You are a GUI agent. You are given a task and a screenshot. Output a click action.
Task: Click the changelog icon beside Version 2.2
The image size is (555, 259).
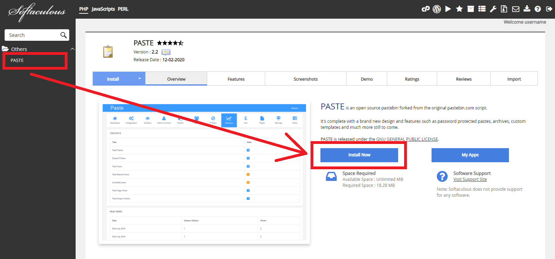(x=166, y=52)
